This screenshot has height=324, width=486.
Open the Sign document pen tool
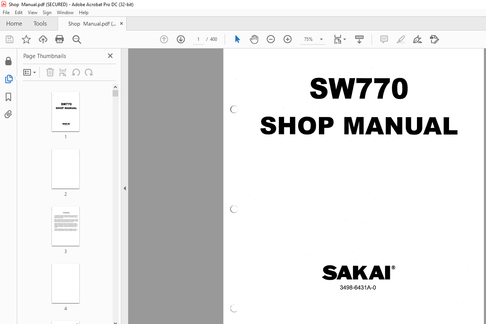(417, 39)
